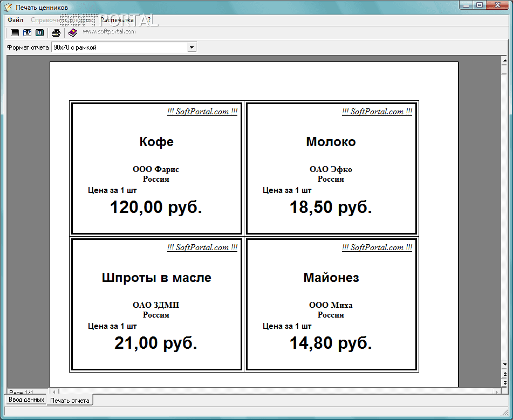Select the Печать отчета tab
Viewport: 513px width, 420px height.
point(70,401)
